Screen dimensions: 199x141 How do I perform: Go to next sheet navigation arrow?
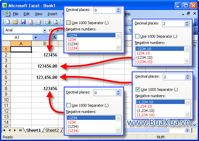click(x=15, y=130)
